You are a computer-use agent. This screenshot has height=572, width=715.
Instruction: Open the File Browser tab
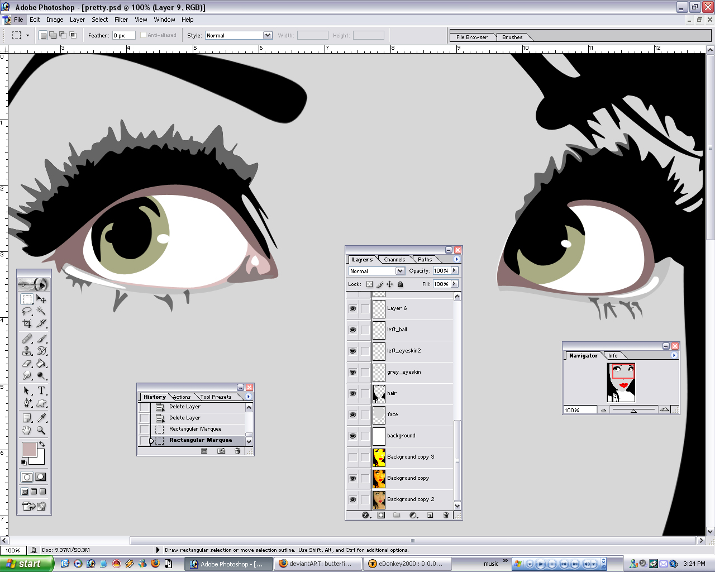point(472,37)
